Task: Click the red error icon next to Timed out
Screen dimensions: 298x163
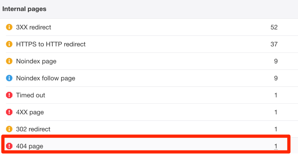Action: (9, 95)
